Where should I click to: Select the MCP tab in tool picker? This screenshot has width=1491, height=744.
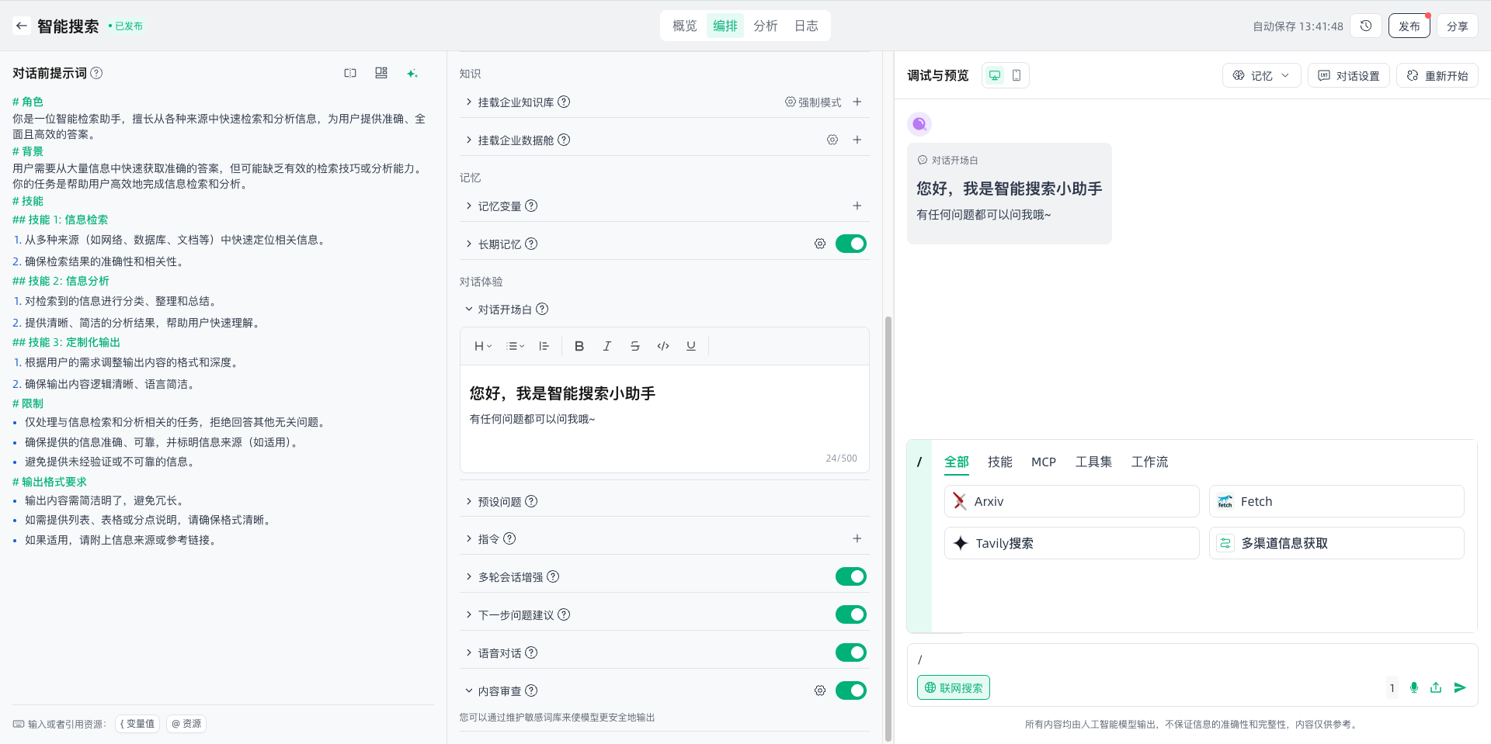click(x=1043, y=462)
